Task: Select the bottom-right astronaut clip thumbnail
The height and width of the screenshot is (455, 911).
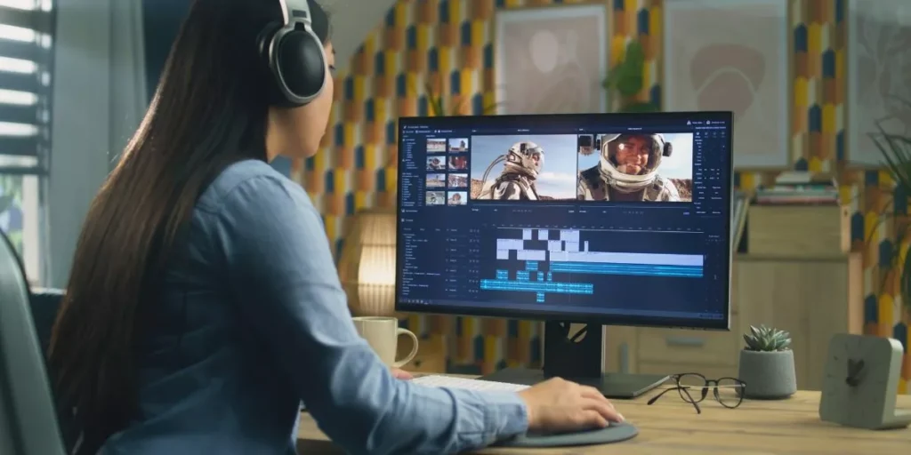Action: [x=458, y=197]
